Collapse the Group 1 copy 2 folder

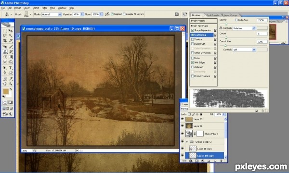[187, 142]
